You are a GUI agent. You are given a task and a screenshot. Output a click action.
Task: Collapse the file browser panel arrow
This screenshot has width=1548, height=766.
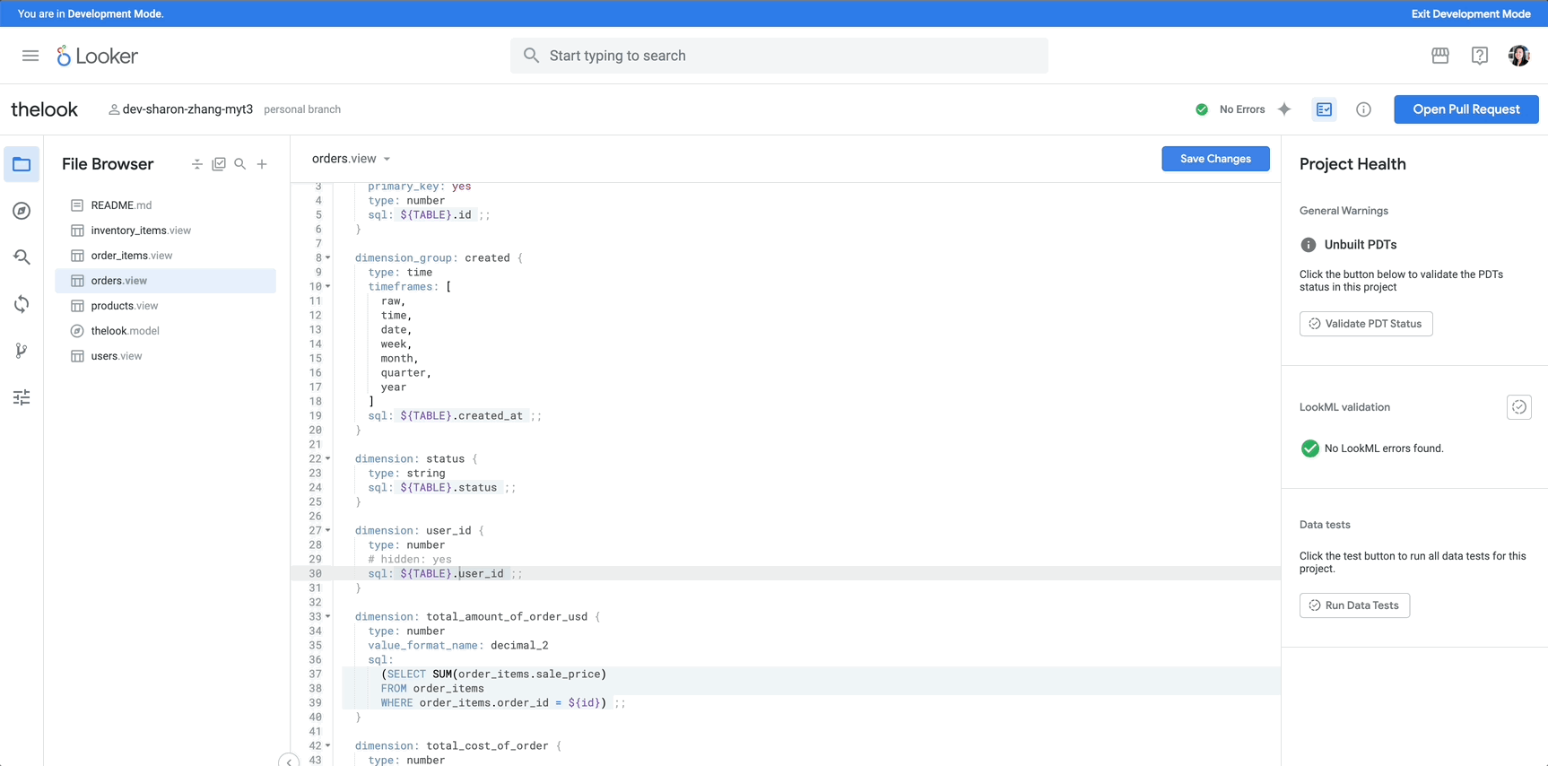pos(289,761)
